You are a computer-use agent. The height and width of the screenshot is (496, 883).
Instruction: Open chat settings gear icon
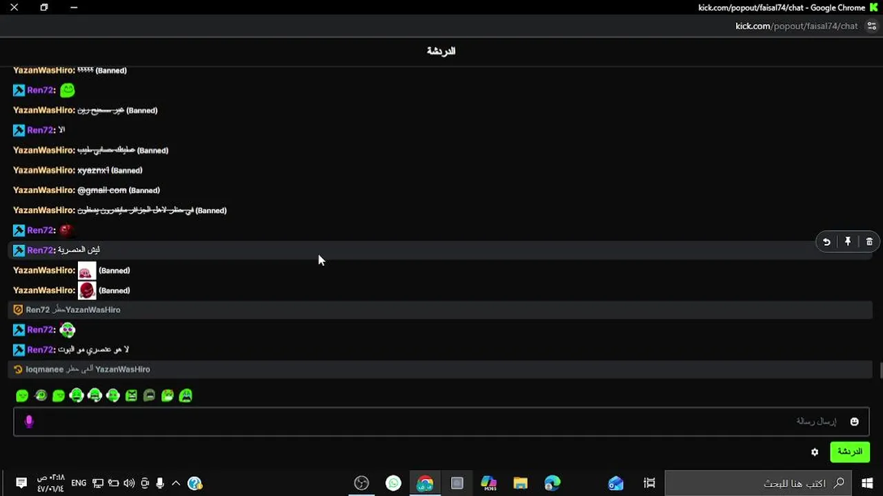pyautogui.click(x=815, y=452)
